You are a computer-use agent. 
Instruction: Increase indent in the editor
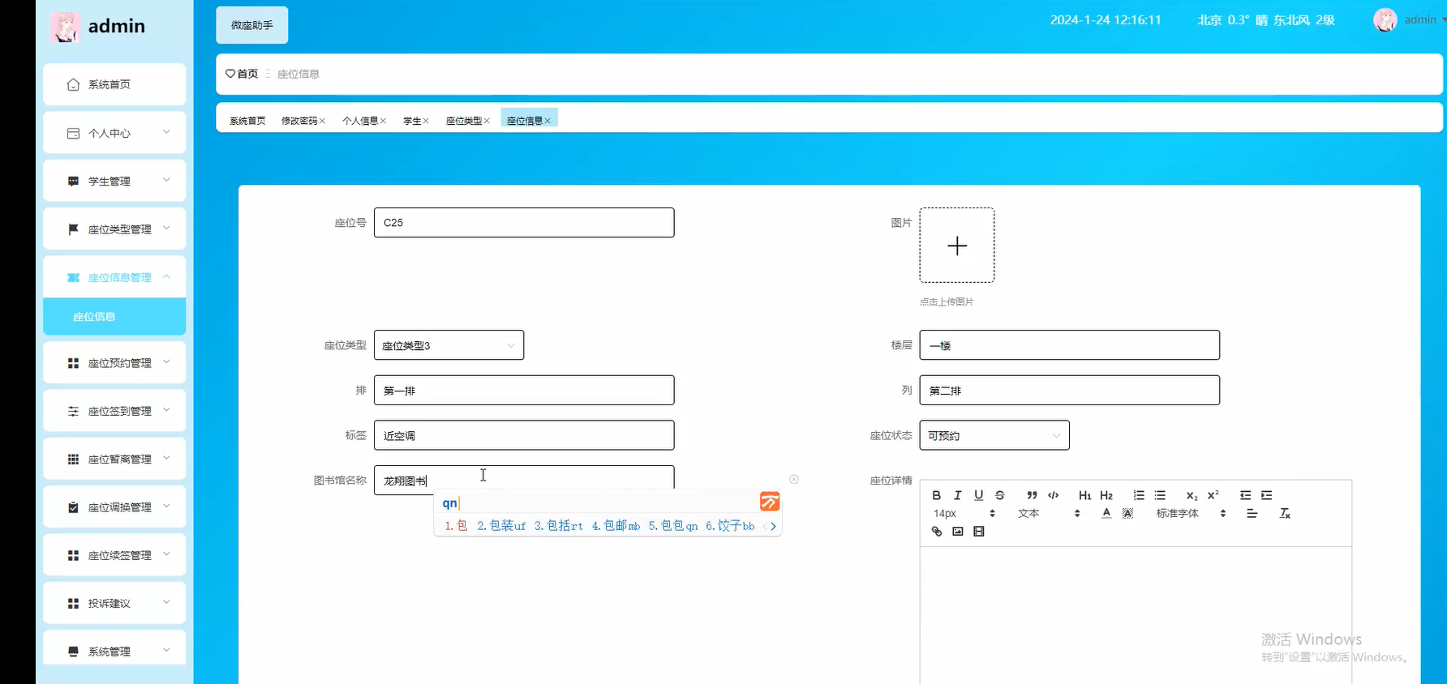[x=1267, y=495]
